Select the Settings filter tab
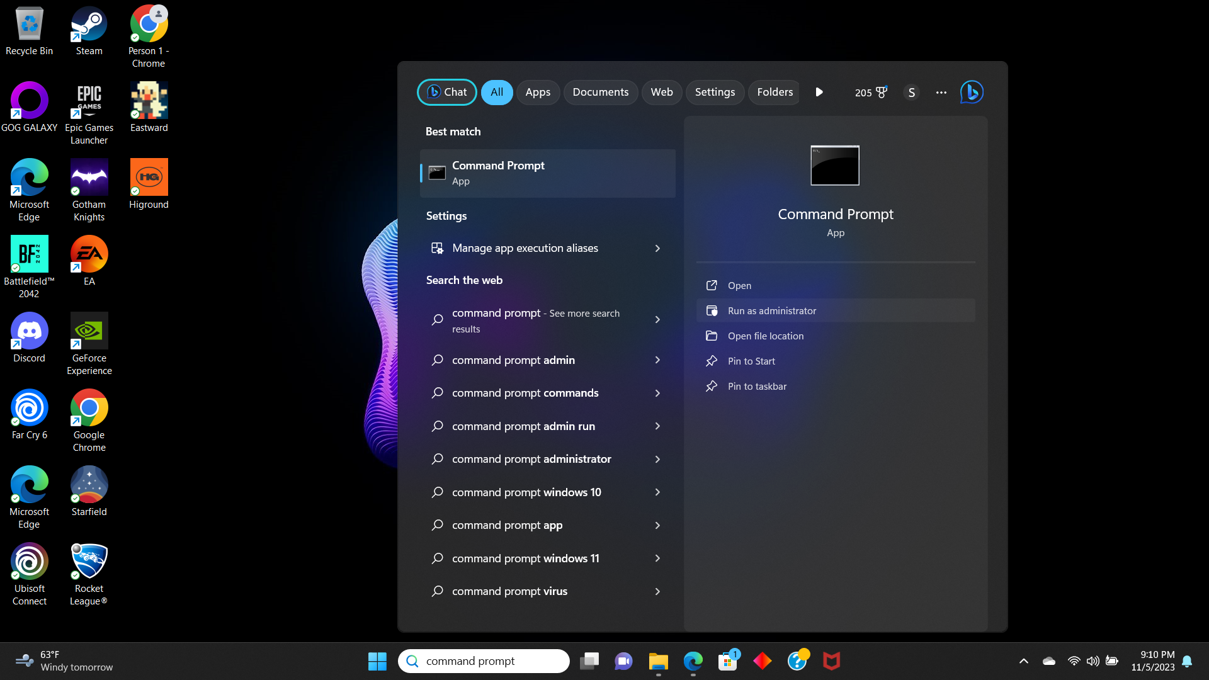Image resolution: width=1209 pixels, height=680 pixels. click(x=715, y=92)
